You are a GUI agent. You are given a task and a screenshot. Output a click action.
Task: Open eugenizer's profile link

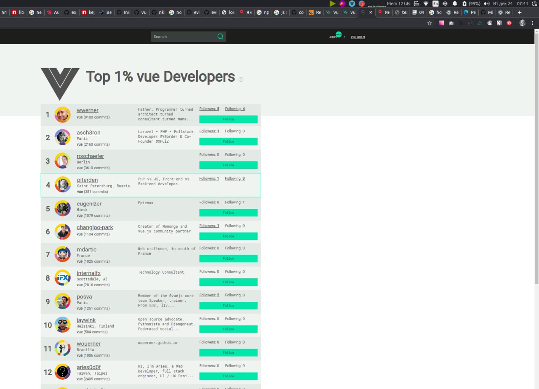(x=89, y=204)
